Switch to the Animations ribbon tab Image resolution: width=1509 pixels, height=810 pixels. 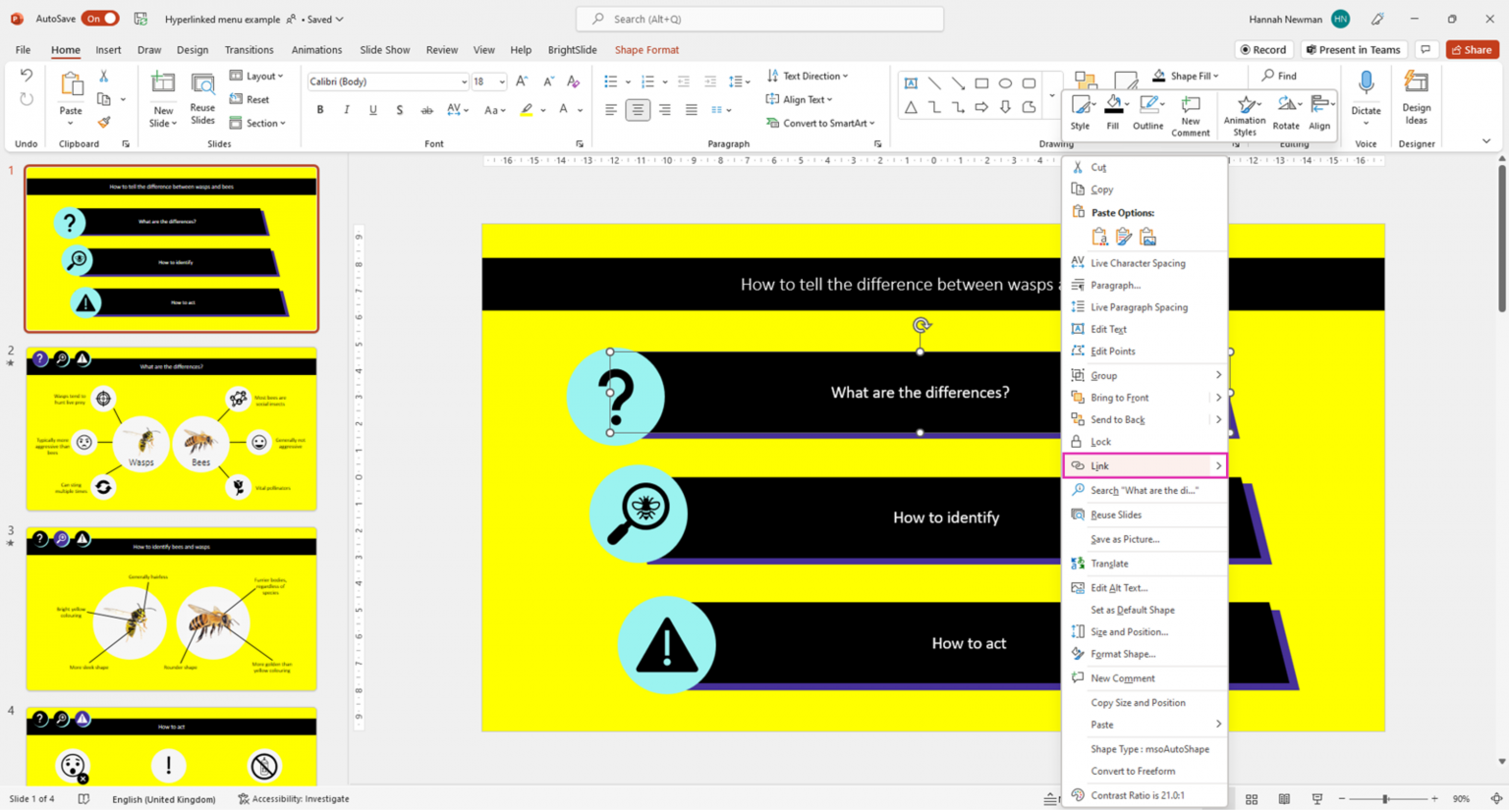(x=316, y=49)
